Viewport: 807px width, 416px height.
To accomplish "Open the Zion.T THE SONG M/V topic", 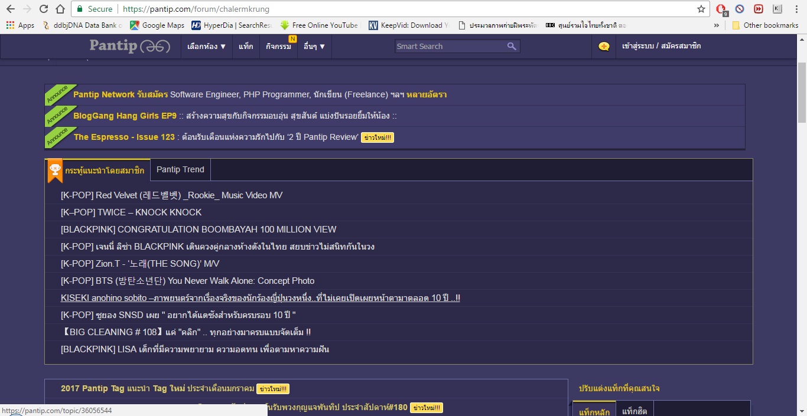I will pyautogui.click(x=140, y=264).
